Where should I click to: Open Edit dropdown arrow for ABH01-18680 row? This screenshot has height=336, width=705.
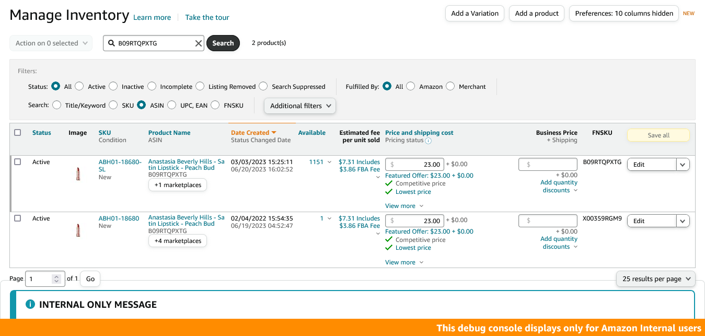coord(683,221)
